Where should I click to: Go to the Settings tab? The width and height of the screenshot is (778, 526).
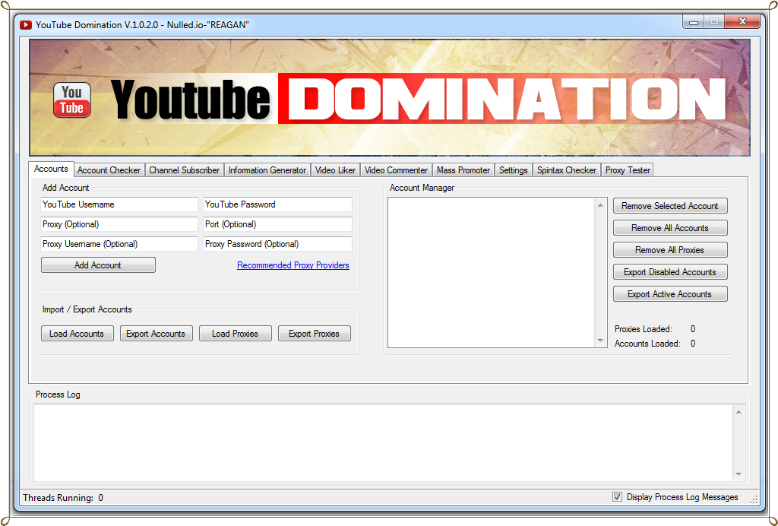[513, 170]
